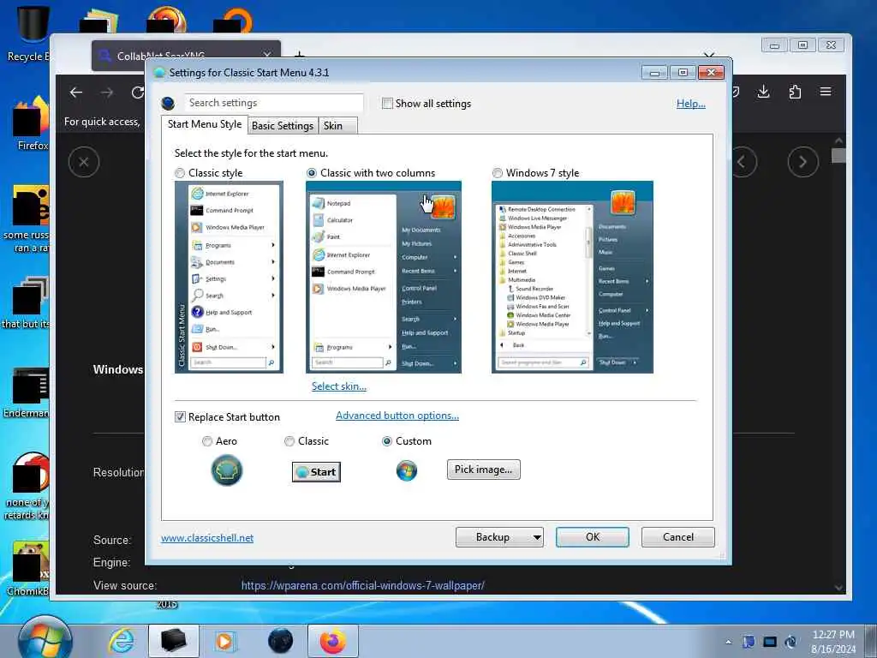Image resolution: width=877 pixels, height=658 pixels.
Task: Go to previous image in browser viewer
Action: tap(743, 162)
